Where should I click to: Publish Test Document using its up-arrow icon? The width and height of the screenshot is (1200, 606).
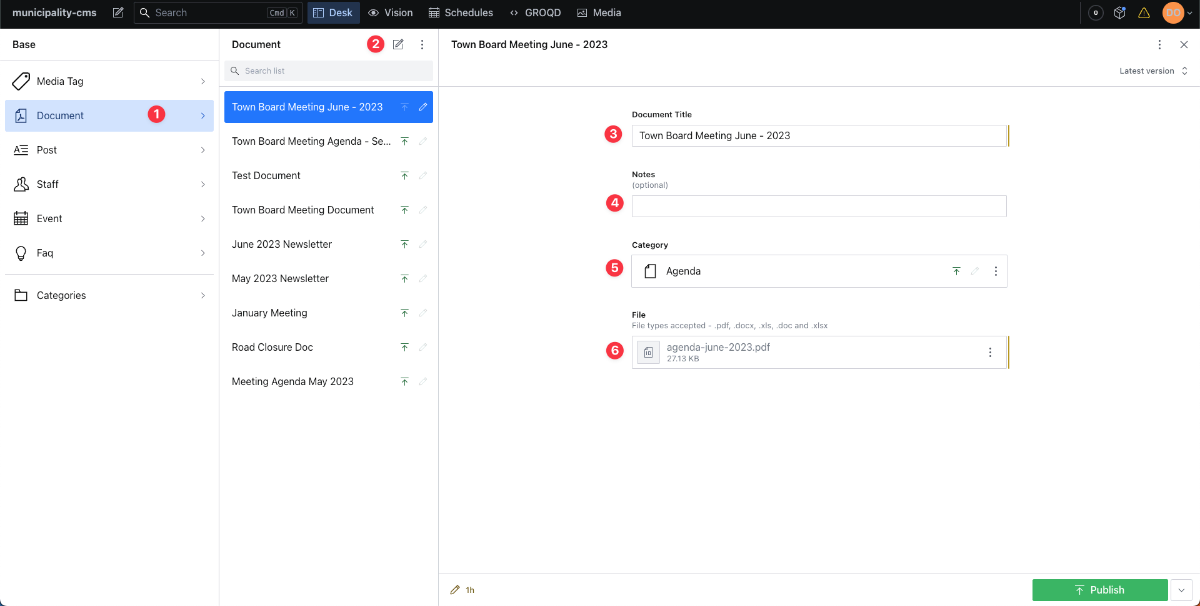click(404, 175)
